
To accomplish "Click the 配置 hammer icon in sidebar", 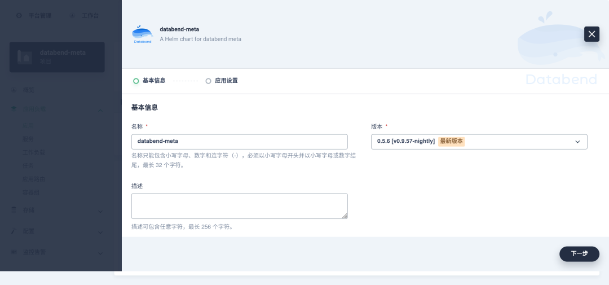I will pos(14,231).
